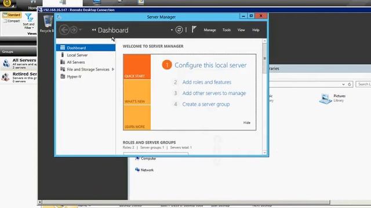Expand File and Storage Services arrow
This screenshot has height=208, width=371.
113,69
